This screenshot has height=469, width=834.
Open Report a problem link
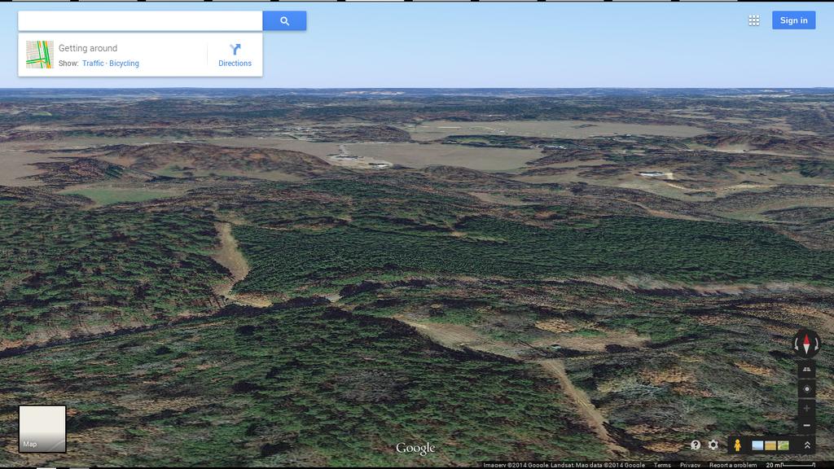coord(732,465)
